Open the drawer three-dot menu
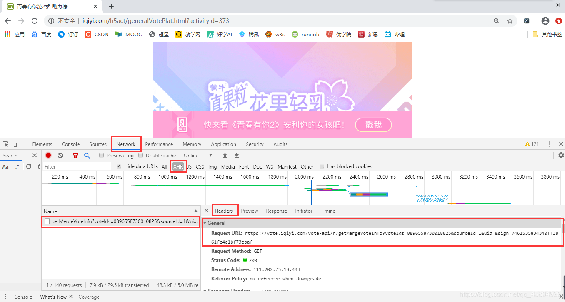 [x=5, y=297]
